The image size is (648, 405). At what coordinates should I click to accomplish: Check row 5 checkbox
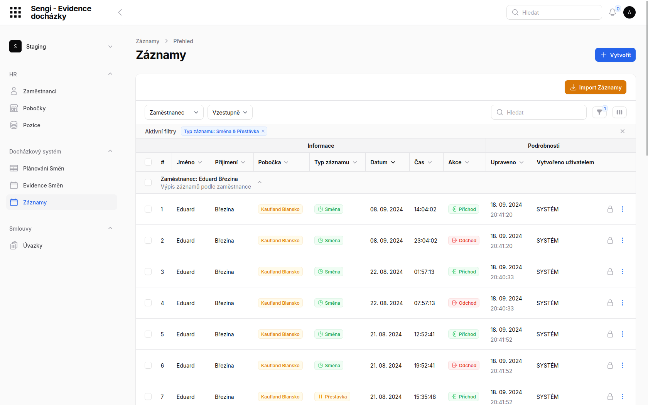[x=148, y=334]
